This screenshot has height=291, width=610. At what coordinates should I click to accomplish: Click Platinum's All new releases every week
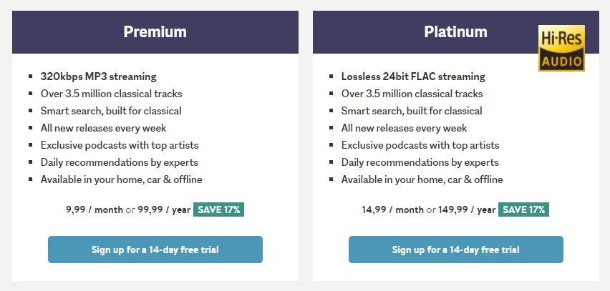point(404,128)
